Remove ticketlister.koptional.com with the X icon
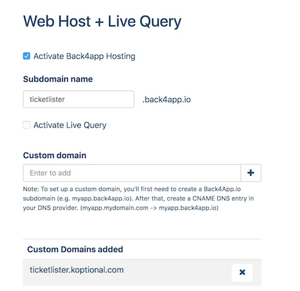This screenshot has width=300, height=291. coord(242,272)
